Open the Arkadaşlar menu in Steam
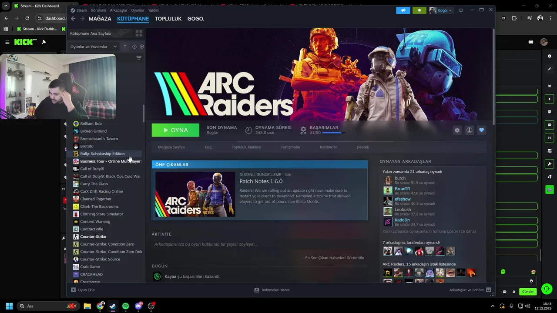Image resolution: width=557 pixels, height=313 pixels. [119, 10]
